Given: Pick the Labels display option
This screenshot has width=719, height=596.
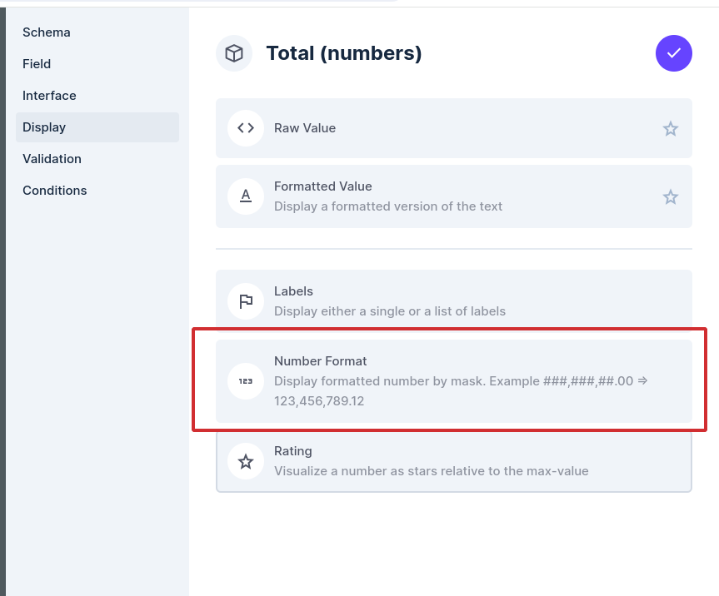Looking at the screenshot, I should [x=453, y=301].
